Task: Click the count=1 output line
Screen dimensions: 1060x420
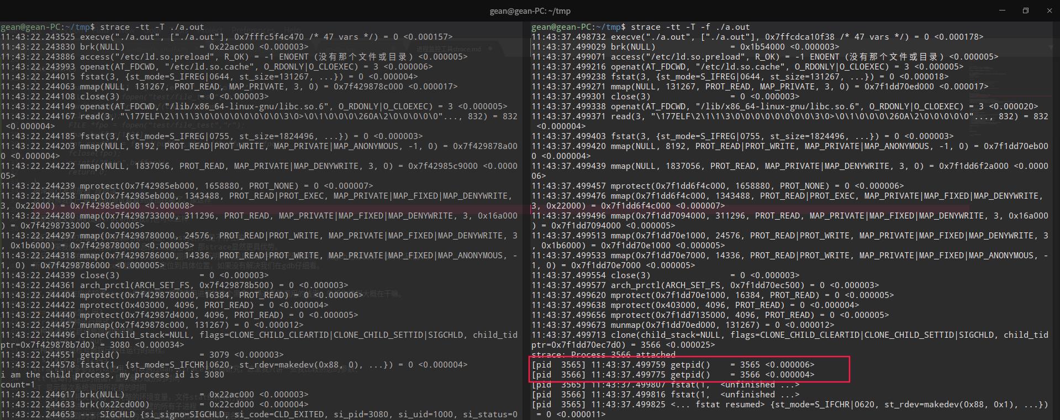Action: point(18,384)
